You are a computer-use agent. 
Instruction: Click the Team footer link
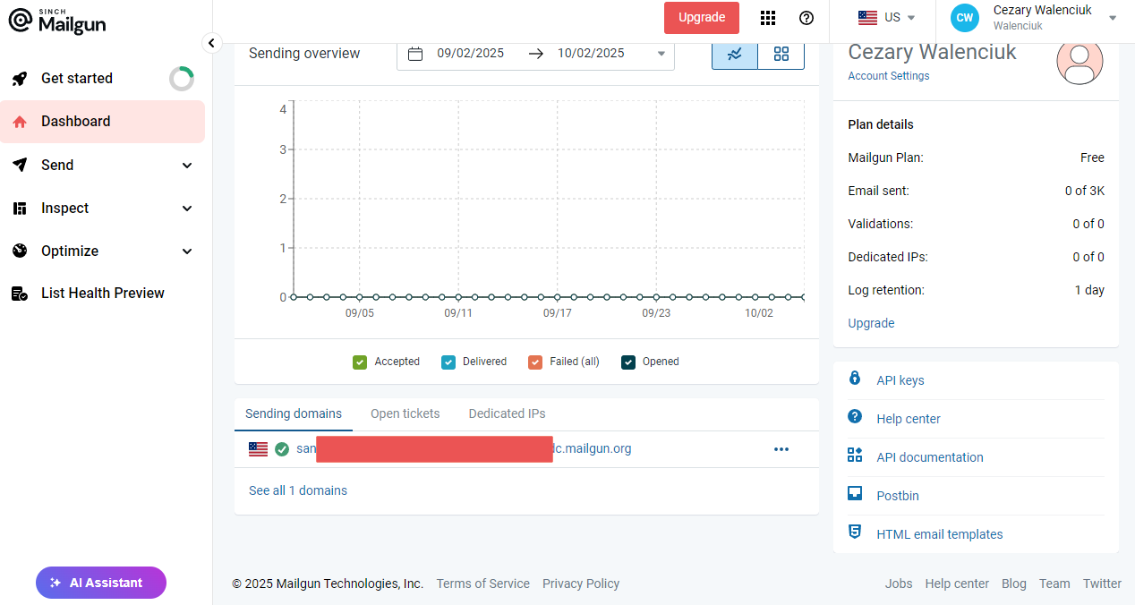tap(1054, 584)
